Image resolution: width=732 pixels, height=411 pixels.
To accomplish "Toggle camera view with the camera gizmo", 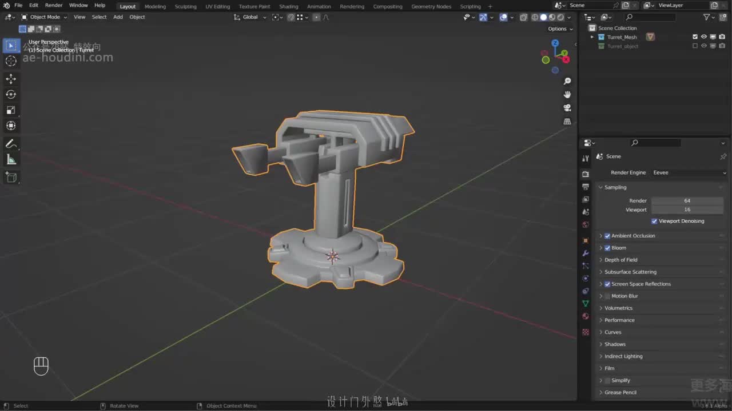I will (567, 108).
